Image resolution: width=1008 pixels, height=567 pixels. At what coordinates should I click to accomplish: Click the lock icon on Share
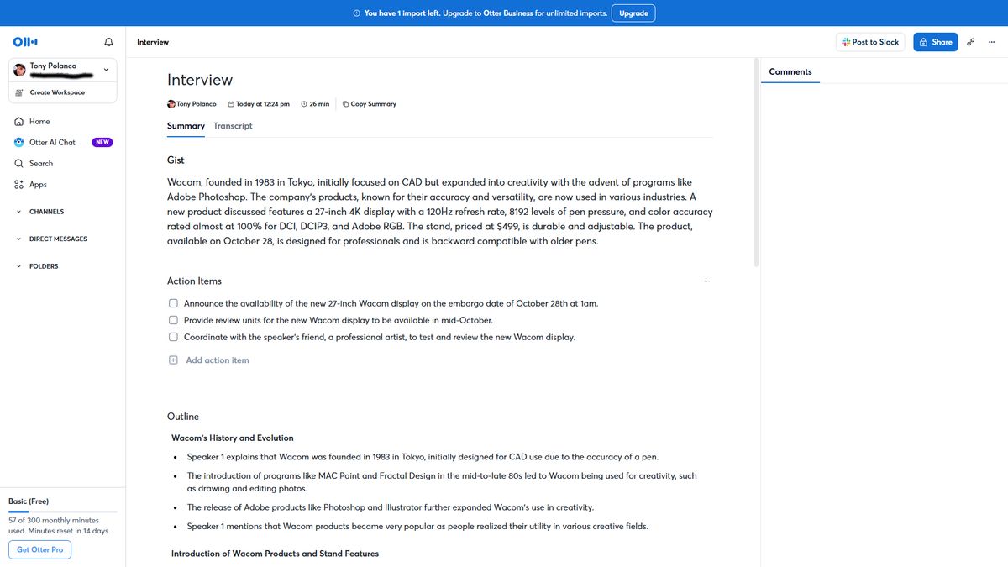(x=924, y=42)
